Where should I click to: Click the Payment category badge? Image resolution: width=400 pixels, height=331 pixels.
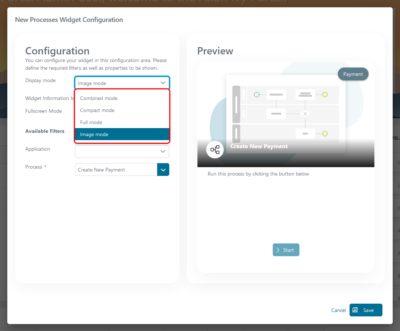[353, 74]
